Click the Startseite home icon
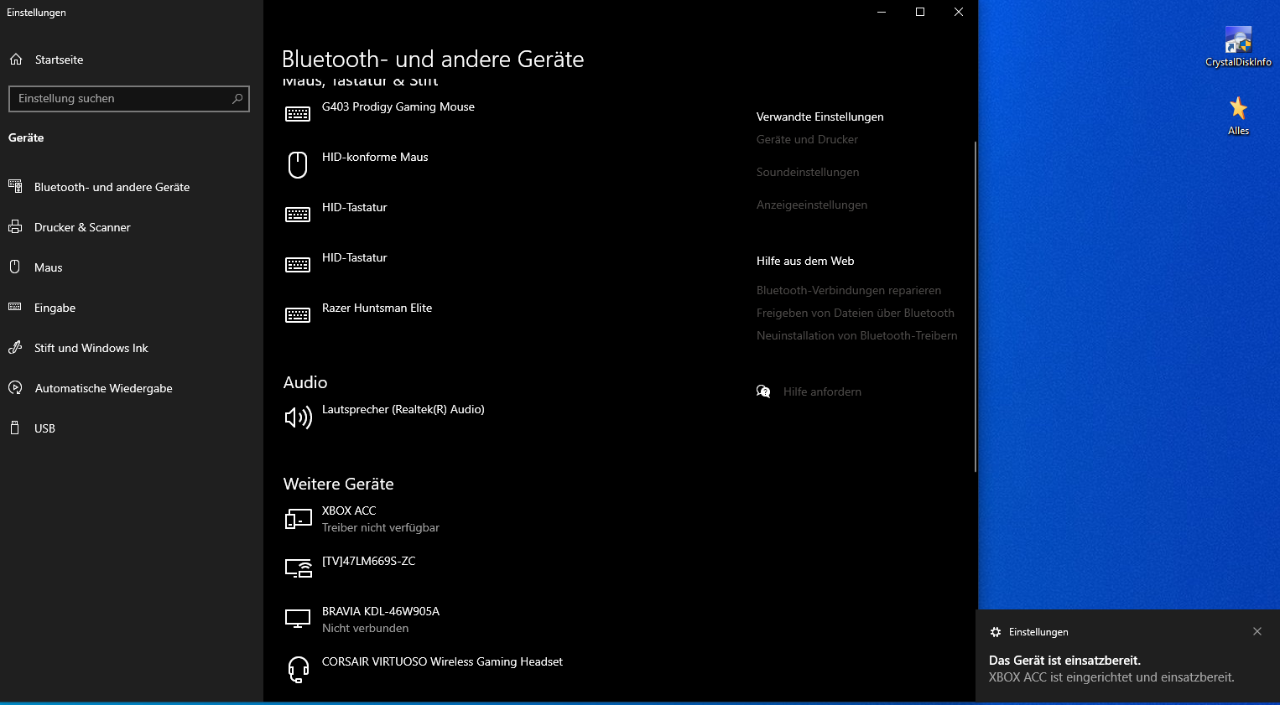 coord(16,60)
